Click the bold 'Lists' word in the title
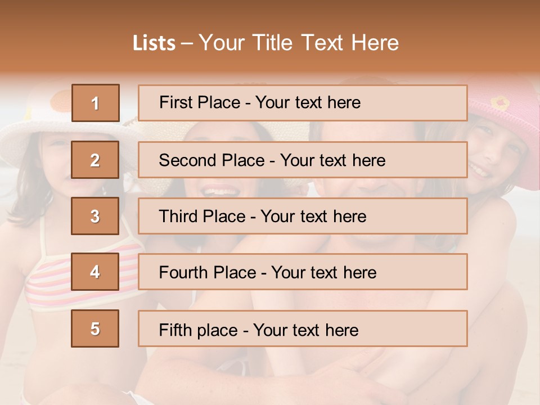 154,43
